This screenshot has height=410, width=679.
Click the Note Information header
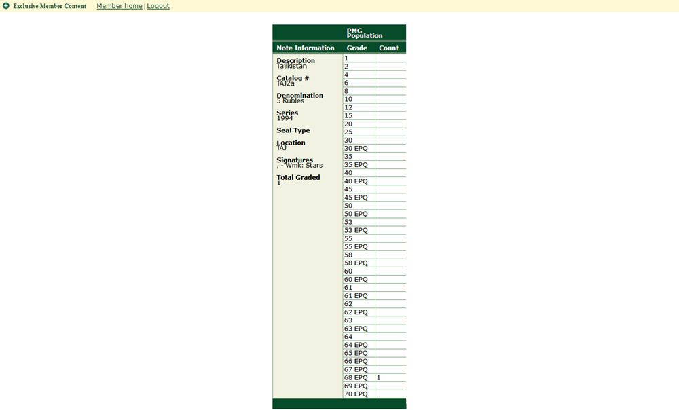[x=306, y=48]
